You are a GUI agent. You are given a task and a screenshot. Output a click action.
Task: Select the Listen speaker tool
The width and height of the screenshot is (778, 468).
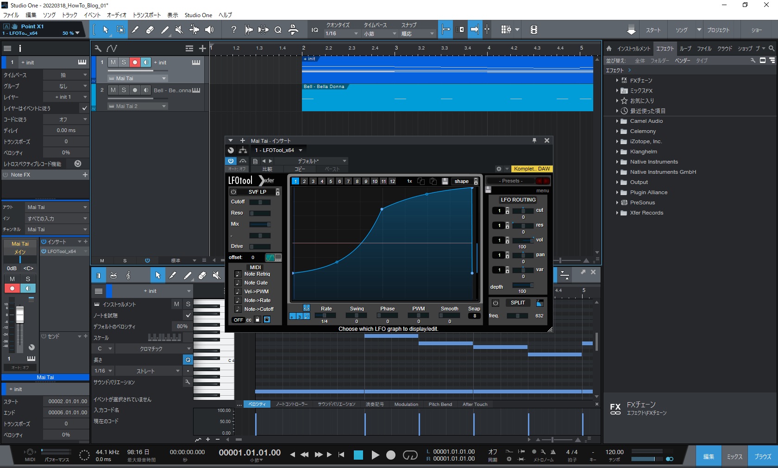(x=209, y=30)
